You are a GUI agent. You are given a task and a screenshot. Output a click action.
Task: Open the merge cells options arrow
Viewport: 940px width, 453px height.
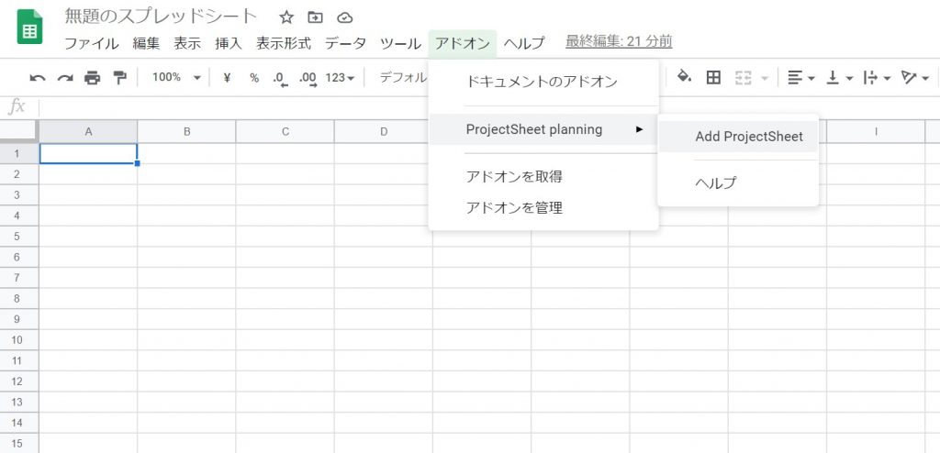(765, 79)
